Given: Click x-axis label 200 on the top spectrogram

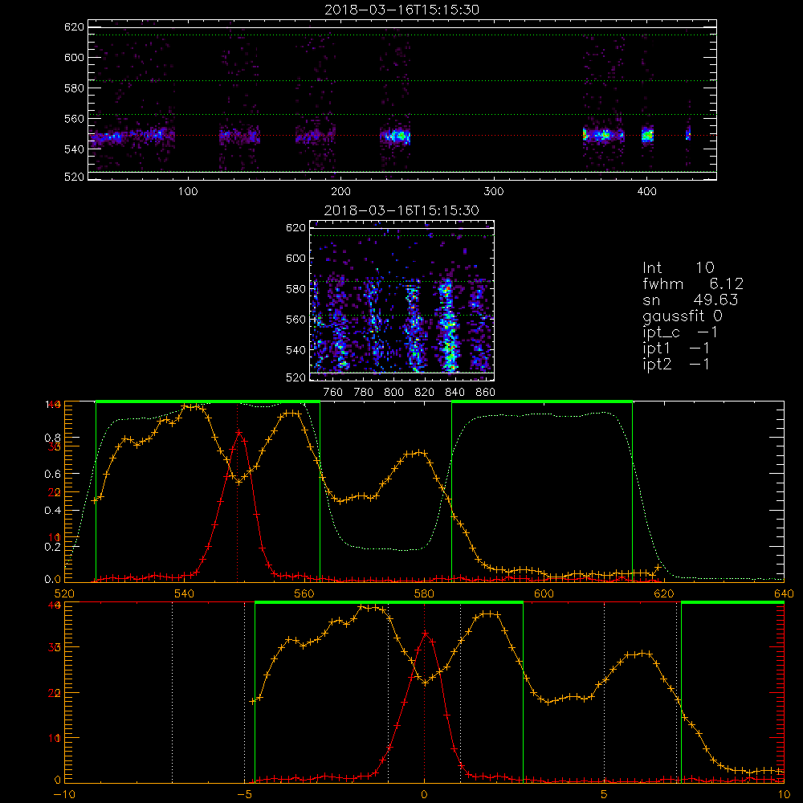Looking at the screenshot, I should (x=340, y=192).
